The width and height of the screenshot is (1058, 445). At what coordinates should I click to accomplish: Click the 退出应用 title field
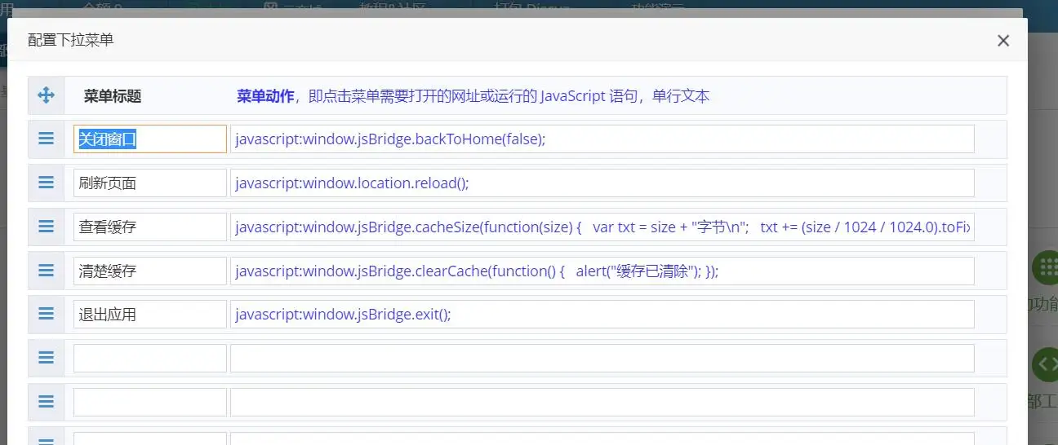[x=150, y=314]
